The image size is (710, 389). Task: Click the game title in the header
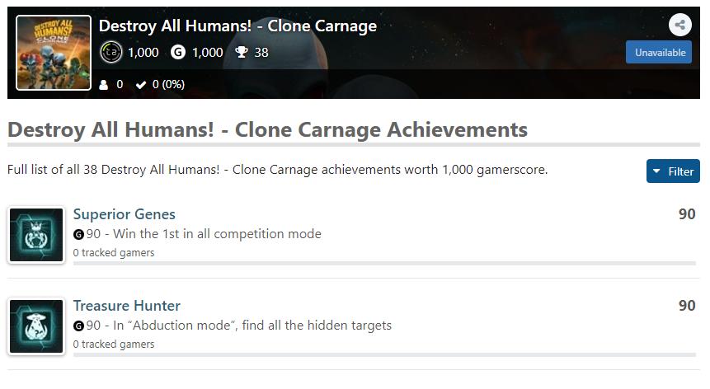point(237,26)
